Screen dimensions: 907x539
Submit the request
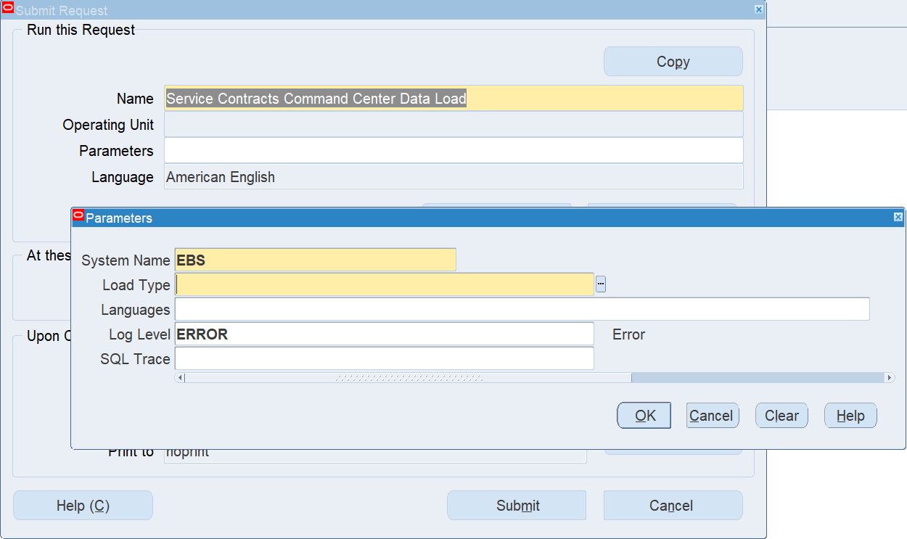pos(517,506)
